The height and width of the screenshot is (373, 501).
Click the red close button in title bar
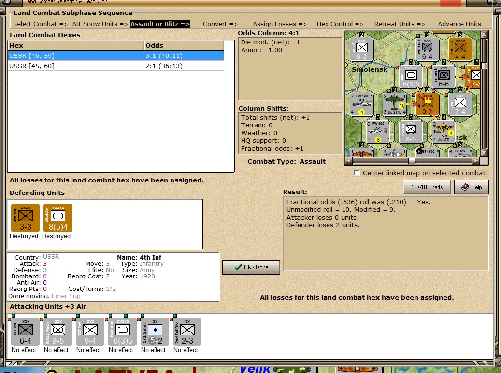(x=451, y=3)
